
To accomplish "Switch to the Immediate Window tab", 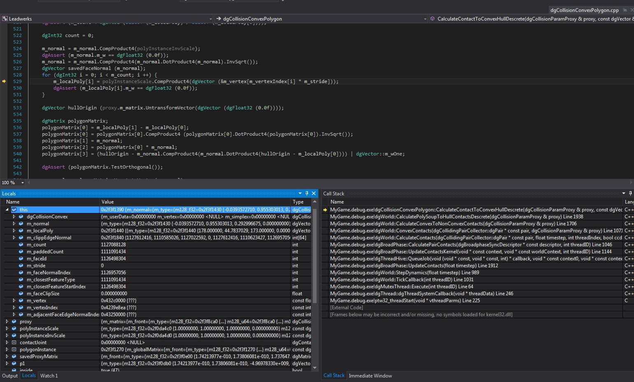I will (370, 376).
